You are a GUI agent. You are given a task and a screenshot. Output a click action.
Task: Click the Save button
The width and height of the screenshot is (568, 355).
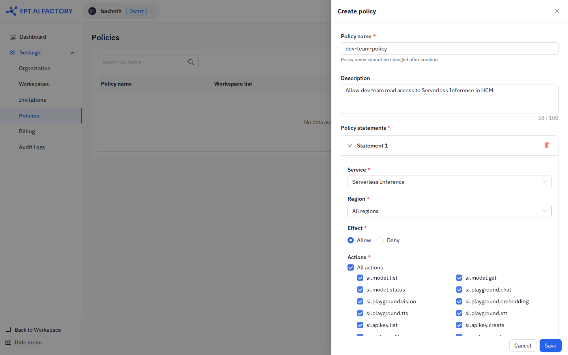(551, 346)
